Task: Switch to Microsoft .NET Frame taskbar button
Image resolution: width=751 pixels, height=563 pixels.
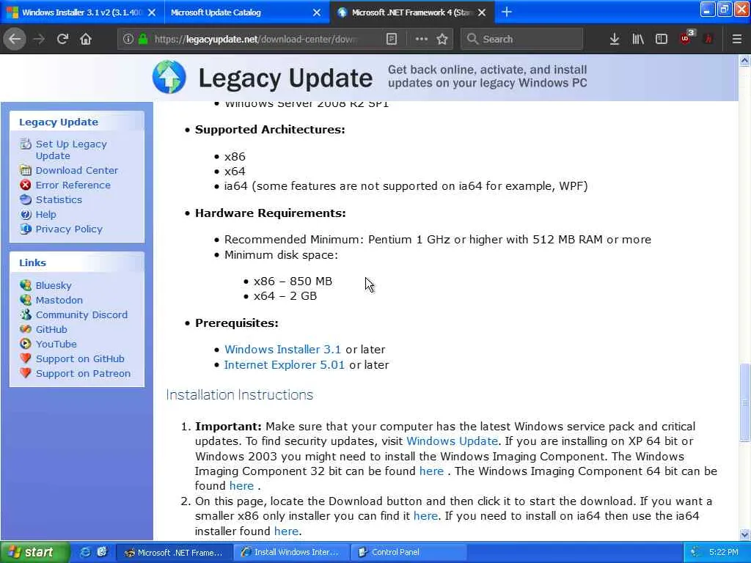Action: coord(175,553)
